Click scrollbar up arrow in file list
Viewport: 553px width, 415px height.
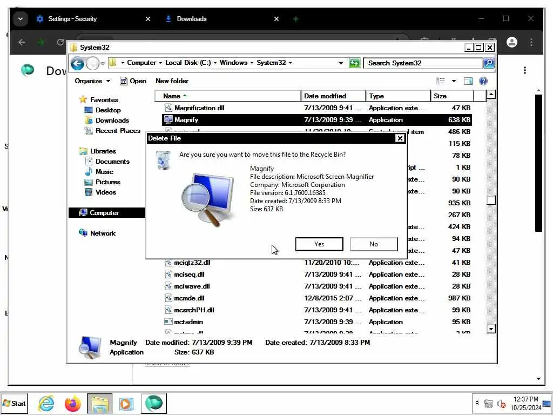(x=491, y=95)
